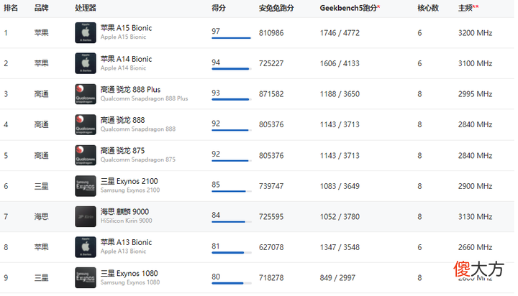This screenshot has height=296, width=518.
Task: Click the Snapdragon 888 Plus chip icon
Action: (86, 94)
